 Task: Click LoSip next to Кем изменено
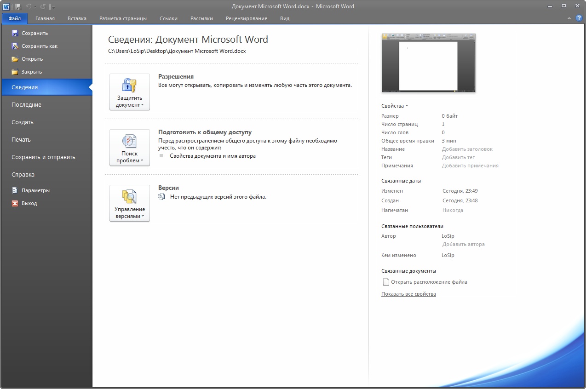coord(448,255)
